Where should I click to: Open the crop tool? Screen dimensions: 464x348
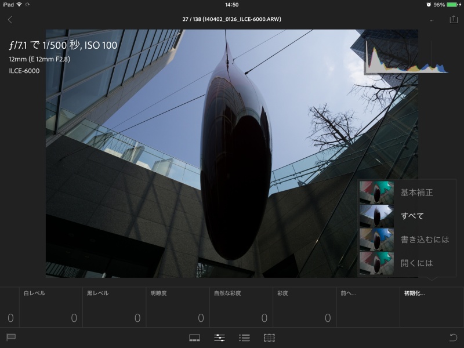269,336
